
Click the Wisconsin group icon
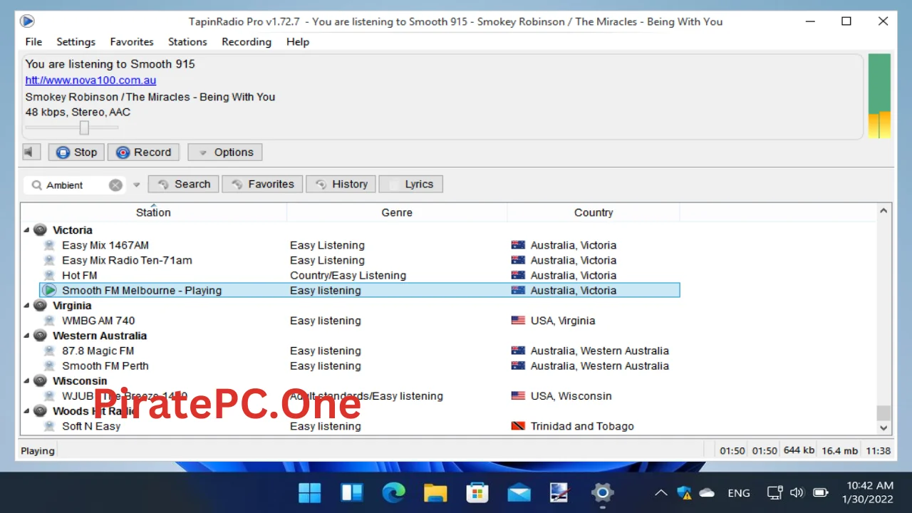pos(40,381)
